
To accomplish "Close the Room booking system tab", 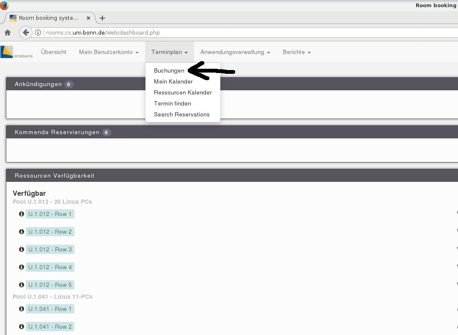I will [x=88, y=18].
